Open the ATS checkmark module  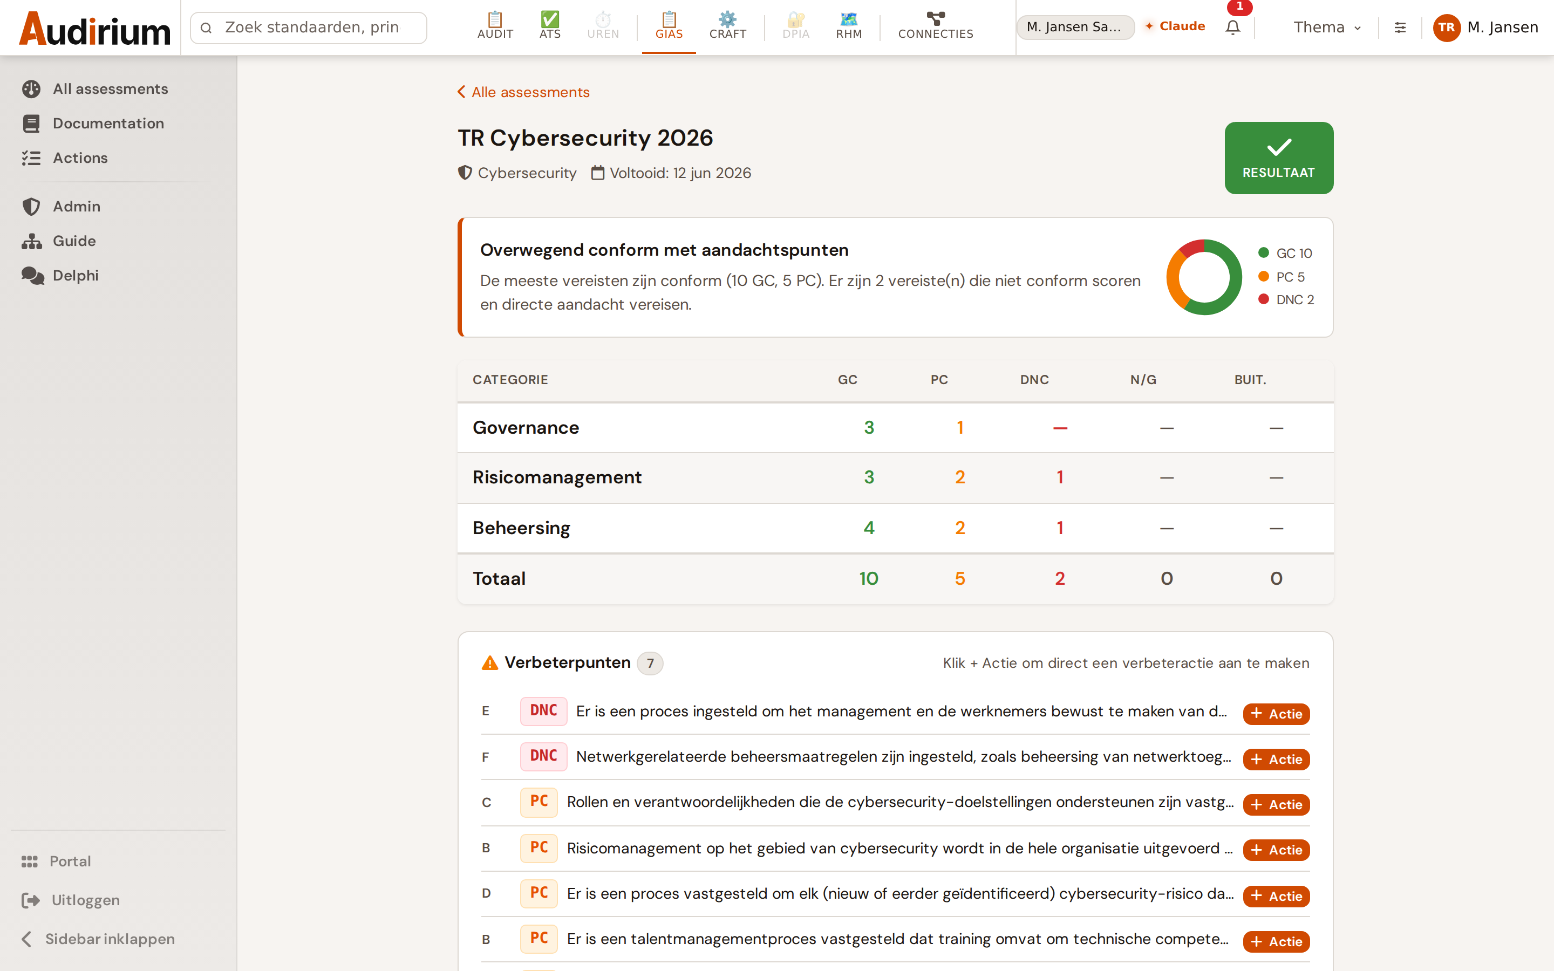click(550, 26)
